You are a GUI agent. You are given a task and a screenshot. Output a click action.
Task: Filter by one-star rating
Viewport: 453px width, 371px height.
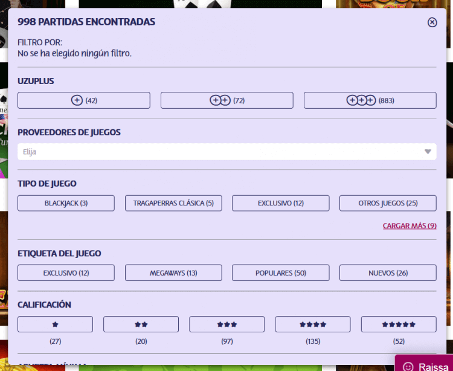tap(55, 324)
